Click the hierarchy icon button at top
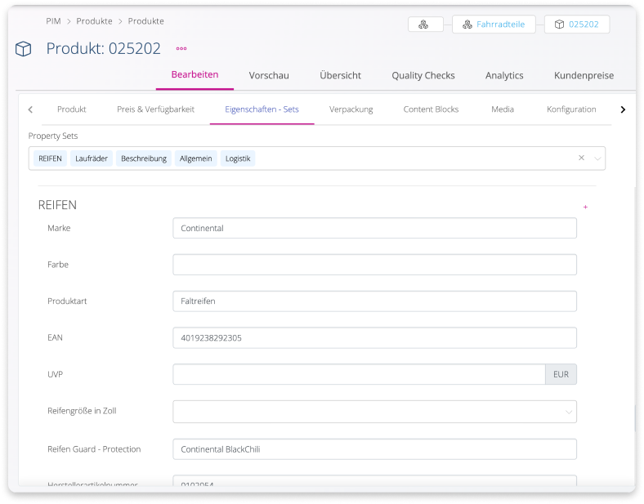The width and height of the screenshot is (644, 504). [425, 25]
